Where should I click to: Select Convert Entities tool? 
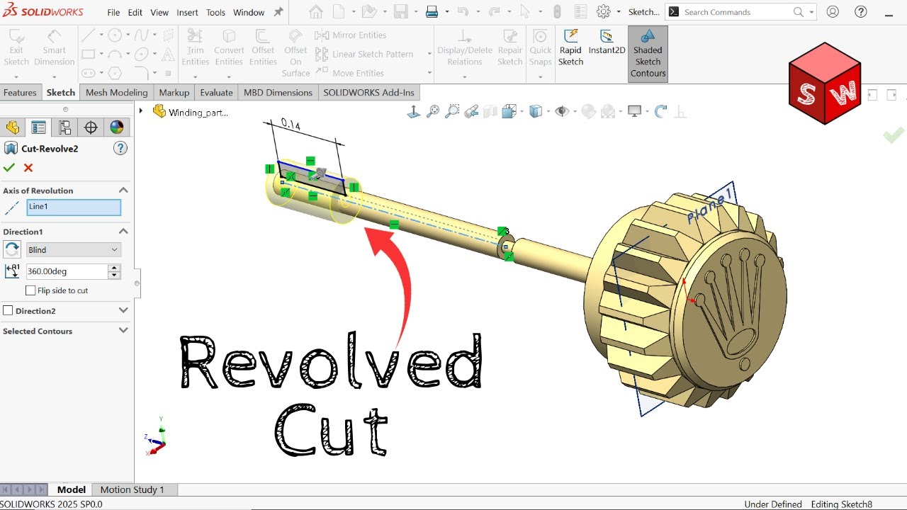[x=229, y=47]
